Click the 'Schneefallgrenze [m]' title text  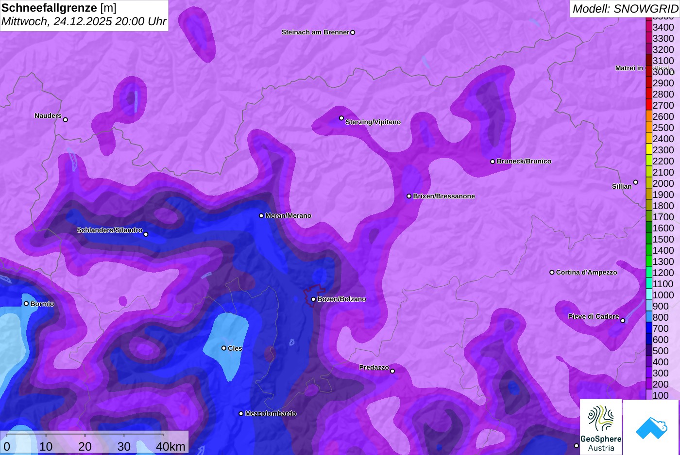pyautogui.click(x=59, y=8)
